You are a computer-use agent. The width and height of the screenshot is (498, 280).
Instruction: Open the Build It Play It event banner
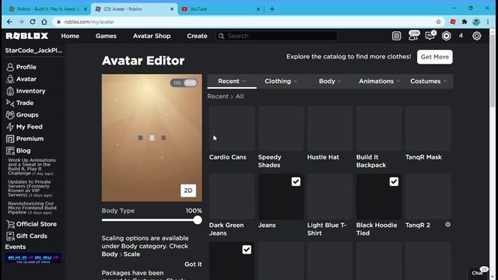[33, 258]
